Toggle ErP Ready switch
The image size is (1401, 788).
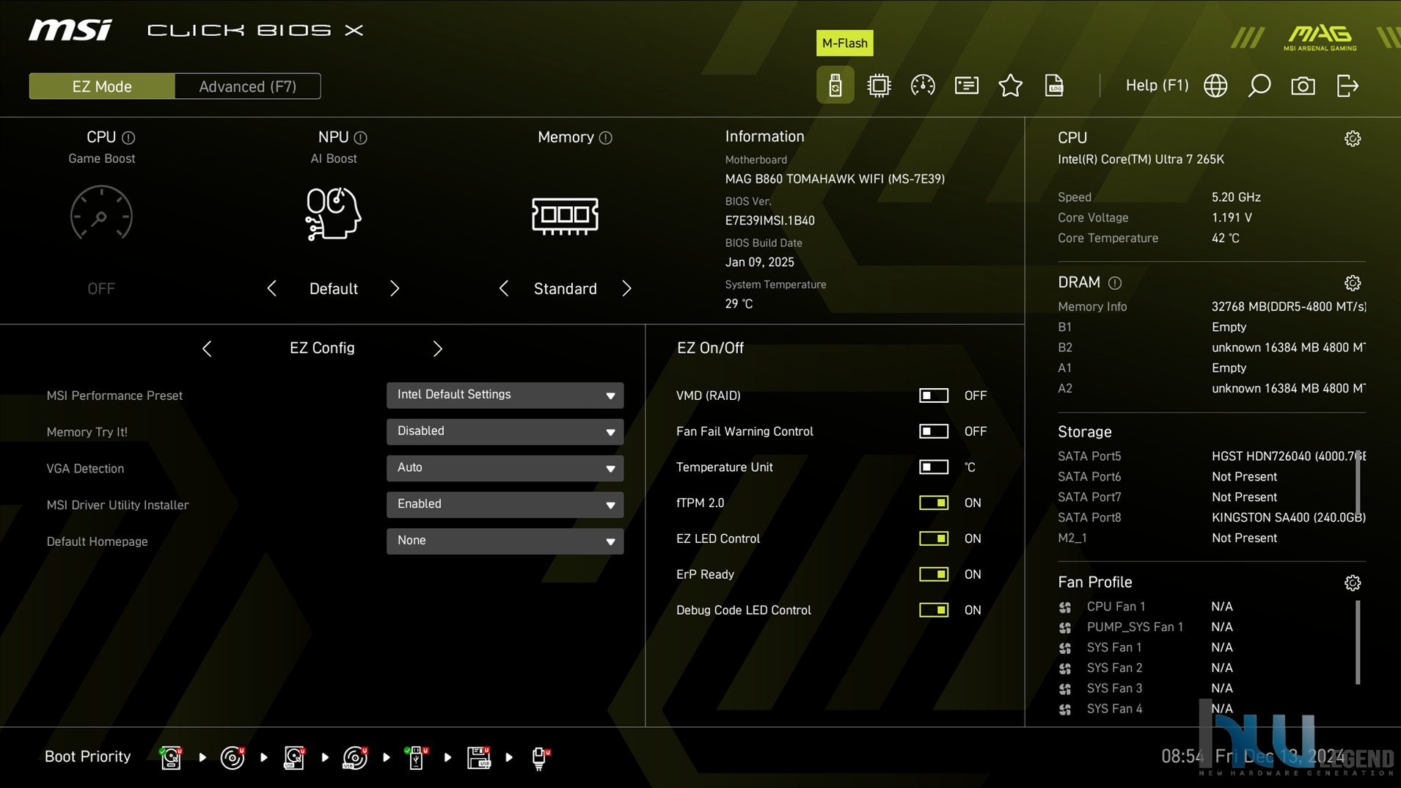coord(933,574)
